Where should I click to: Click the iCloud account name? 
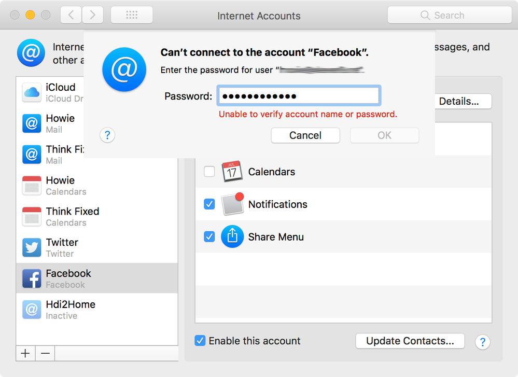(61, 87)
